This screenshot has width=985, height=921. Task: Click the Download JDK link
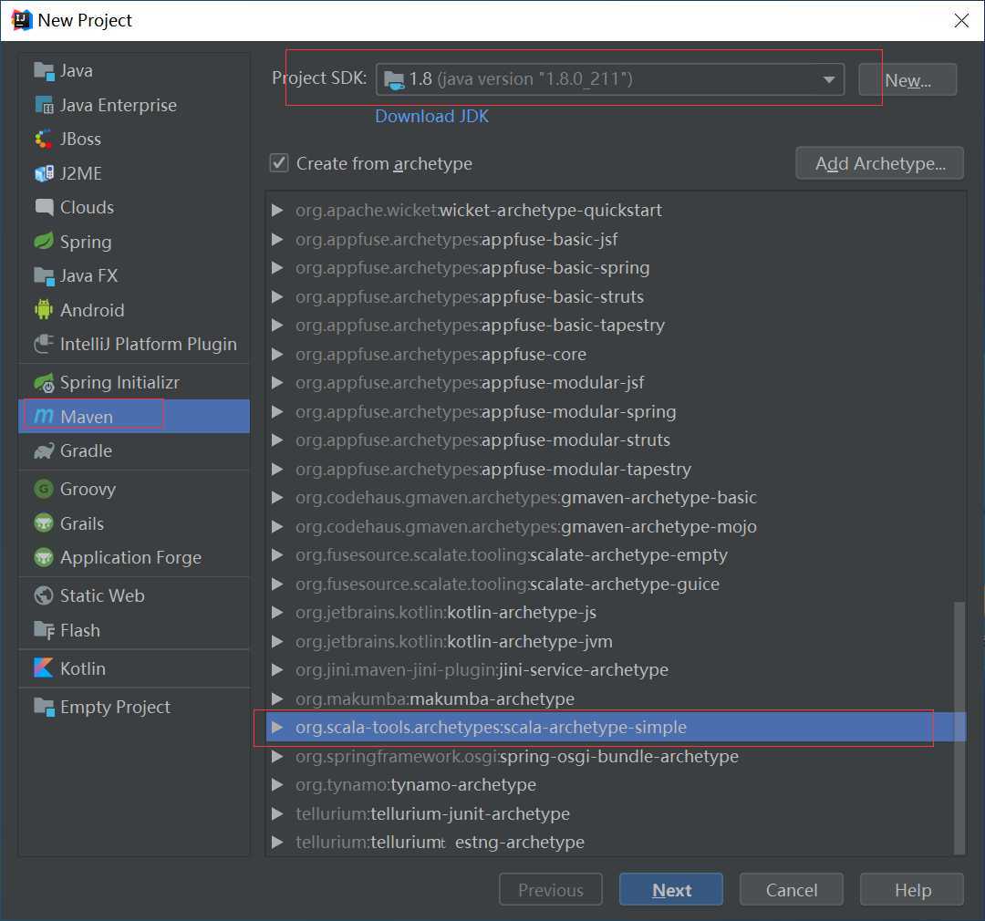pos(431,116)
